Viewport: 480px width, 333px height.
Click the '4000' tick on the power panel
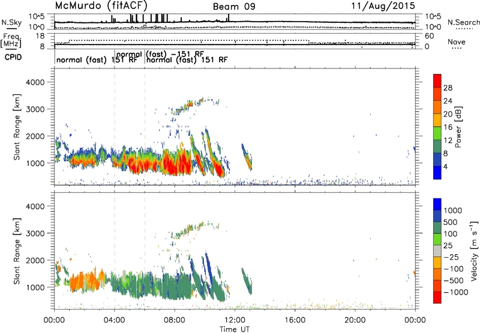point(35,82)
